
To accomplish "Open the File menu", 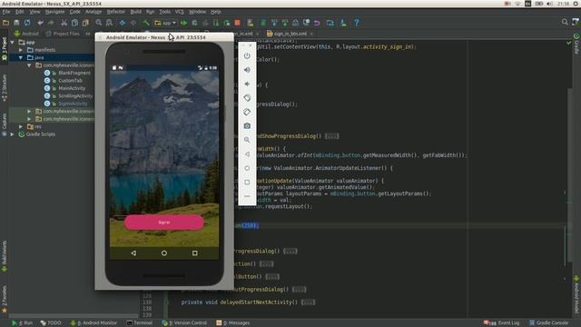I will [6, 12].
